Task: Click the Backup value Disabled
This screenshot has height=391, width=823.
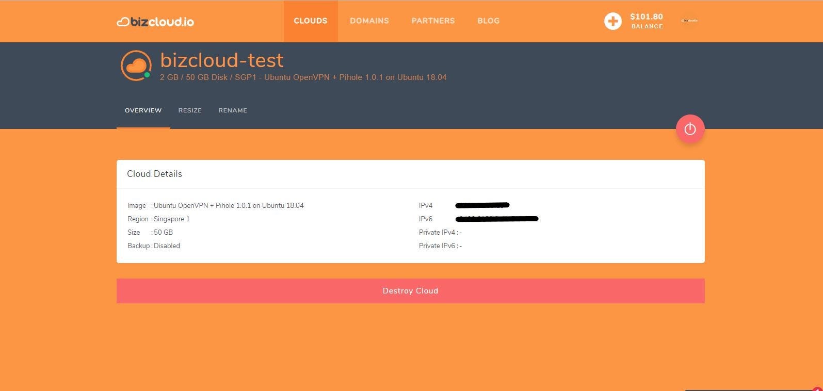Action: pos(167,246)
